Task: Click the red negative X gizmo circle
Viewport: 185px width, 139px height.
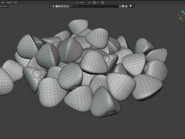Action: tap(178, 14)
